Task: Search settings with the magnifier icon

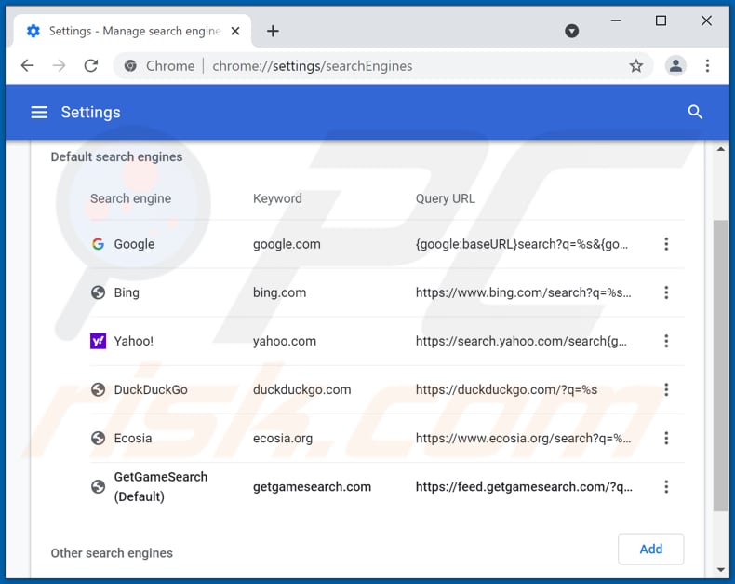Action: point(695,112)
